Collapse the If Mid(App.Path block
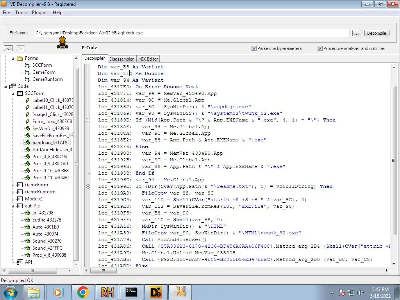The image size is (400, 300). pos(88,120)
